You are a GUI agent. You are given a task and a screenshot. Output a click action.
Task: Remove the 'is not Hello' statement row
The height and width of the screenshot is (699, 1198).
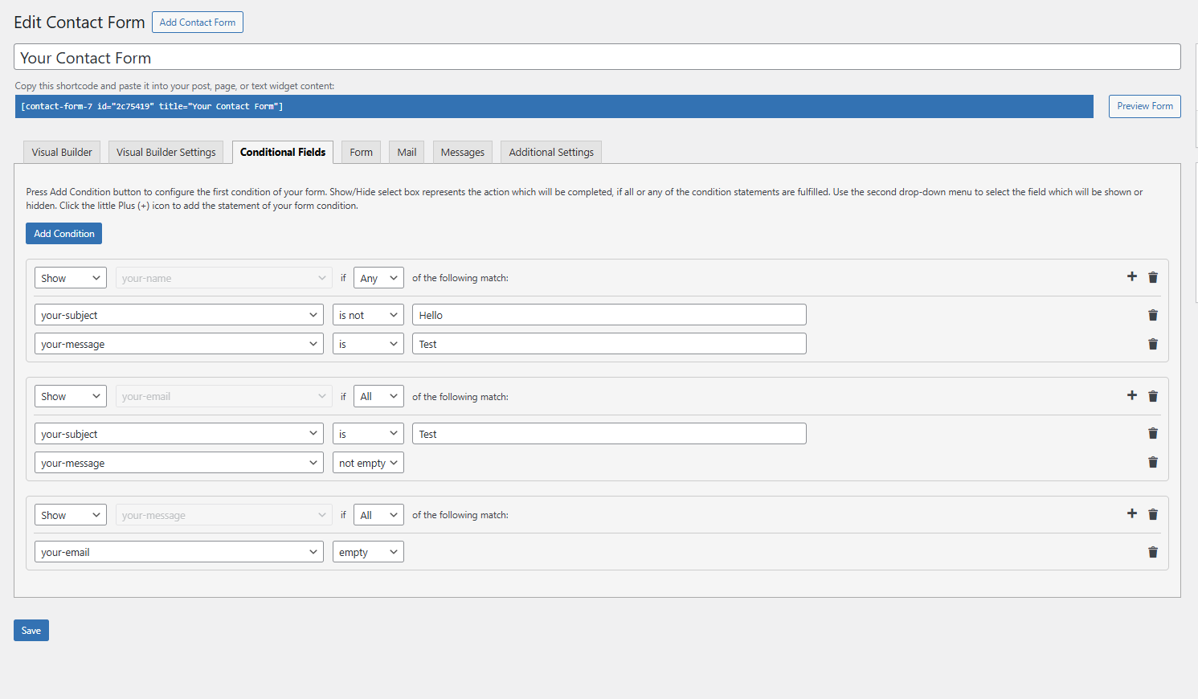pyautogui.click(x=1152, y=315)
